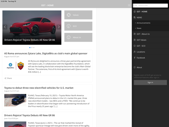Select third carousel pagination dot
This screenshot has height=127, width=169.
pos(34,48)
